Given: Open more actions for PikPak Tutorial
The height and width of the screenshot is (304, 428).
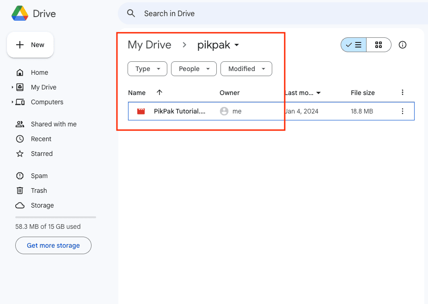Looking at the screenshot, I should (x=402, y=111).
